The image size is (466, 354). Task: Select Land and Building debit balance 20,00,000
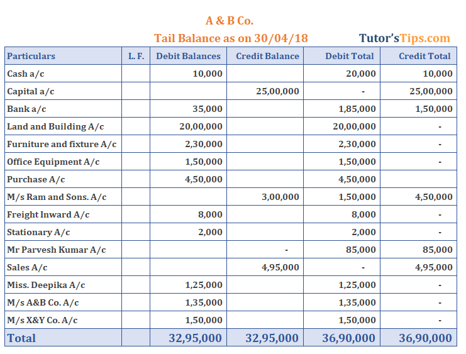coord(201,126)
